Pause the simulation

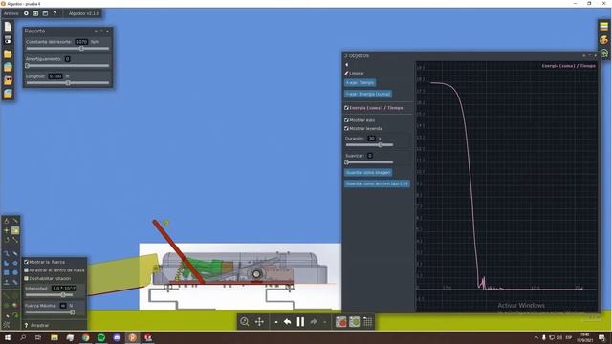click(x=300, y=322)
